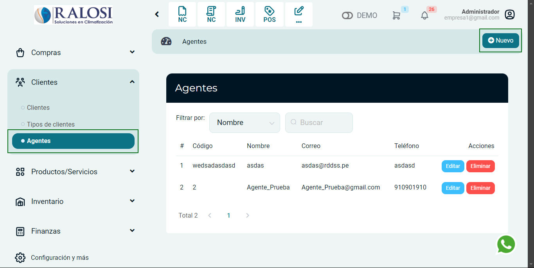The height and width of the screenshot is (268, 534).
Task: Toggle the DEMO mode switch
Action: pos(348,15)
